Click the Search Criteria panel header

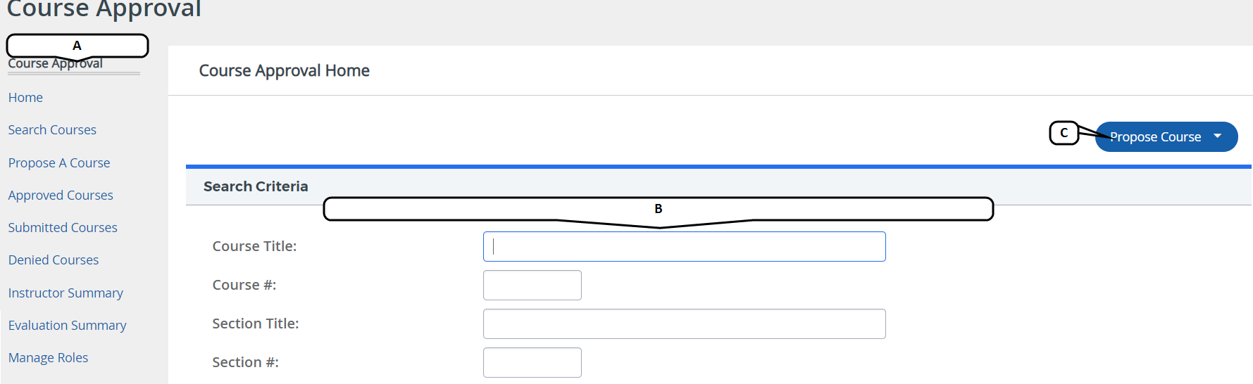point(256,186)
